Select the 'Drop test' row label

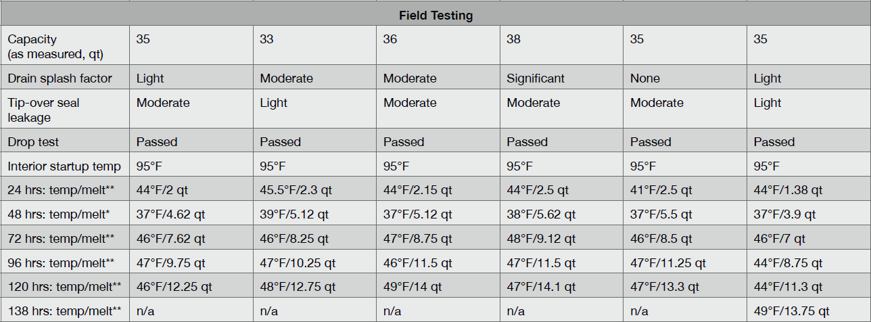(33, 142)
